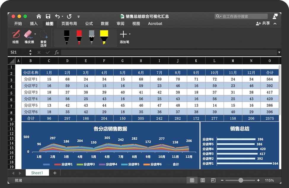The height and width of the screenshot is (188, 289).
Task: Switch to Normal view in status bar
Action: click(x=192, y=180)
